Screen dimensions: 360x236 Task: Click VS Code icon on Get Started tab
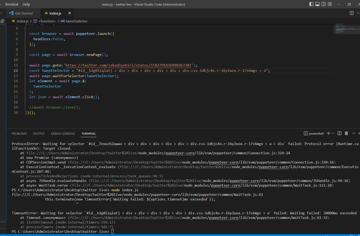[11, 13]
